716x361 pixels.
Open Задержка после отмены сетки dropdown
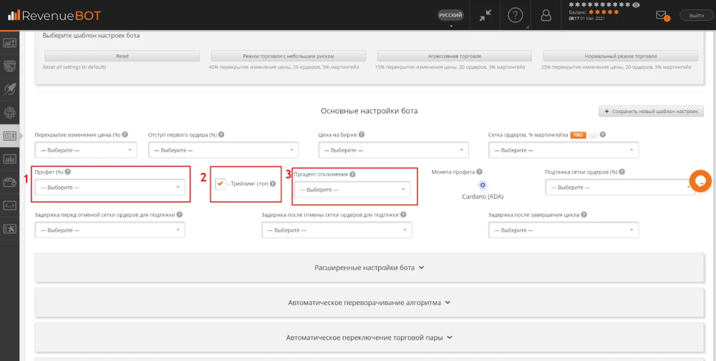337,230
